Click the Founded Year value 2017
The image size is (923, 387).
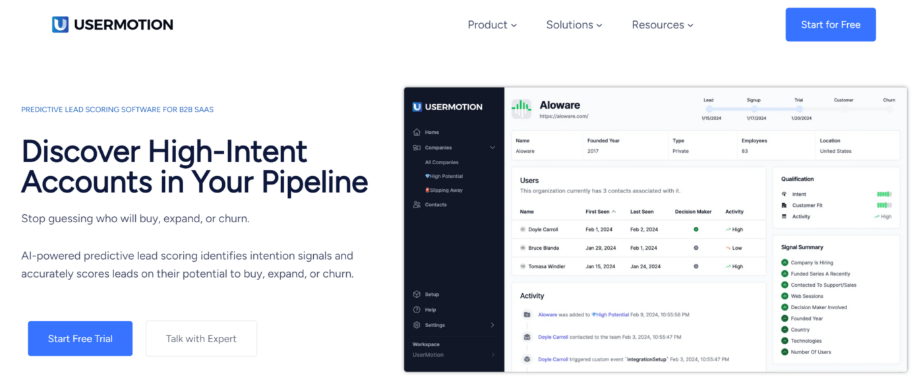pyautogui.click(x=593, y=151)
